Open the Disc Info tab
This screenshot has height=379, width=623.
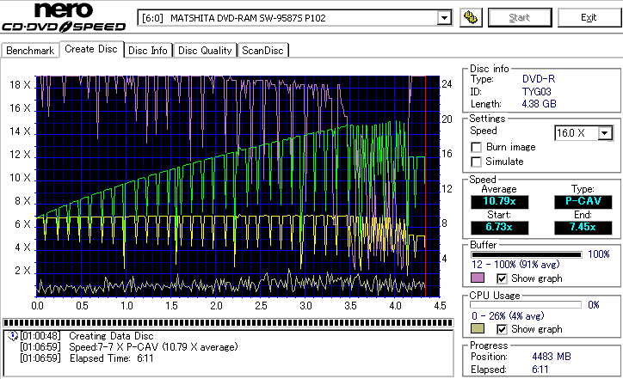148,51
